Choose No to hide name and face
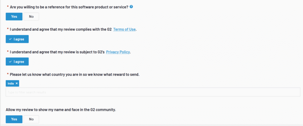Screen dimensions: 303x126 pos(31,119)
